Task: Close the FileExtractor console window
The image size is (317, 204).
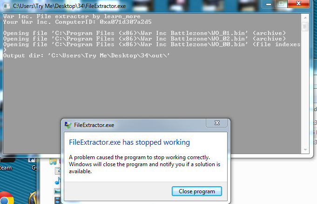Action: [298, 4]
